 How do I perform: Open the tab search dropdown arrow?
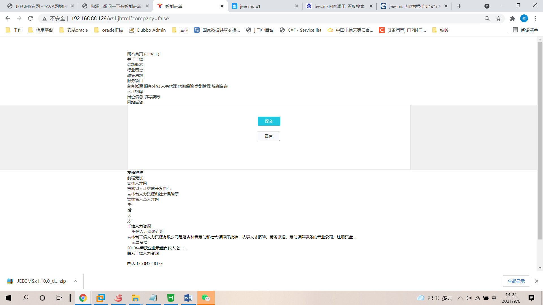click(x=487, y=6)
